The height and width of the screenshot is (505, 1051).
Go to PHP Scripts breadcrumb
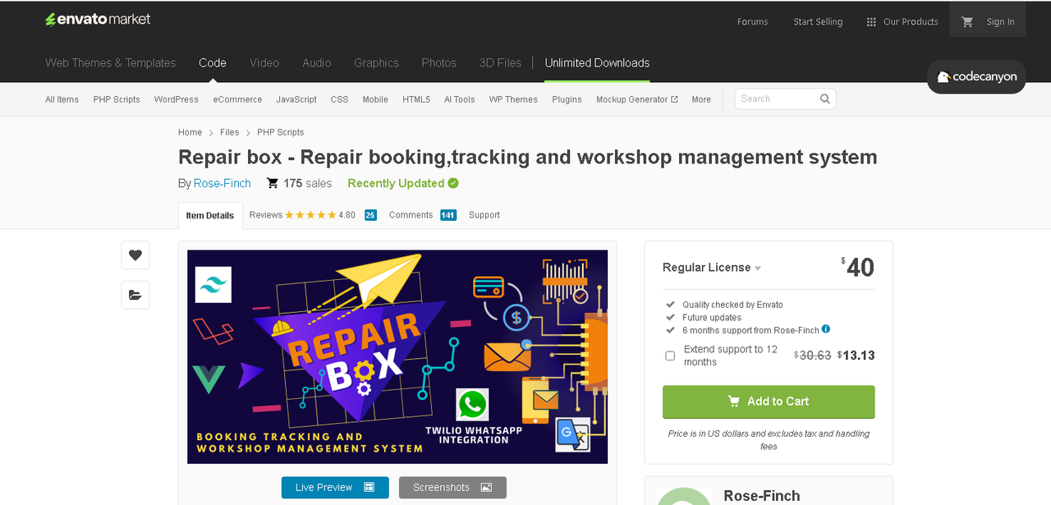(x=280, y=132)
